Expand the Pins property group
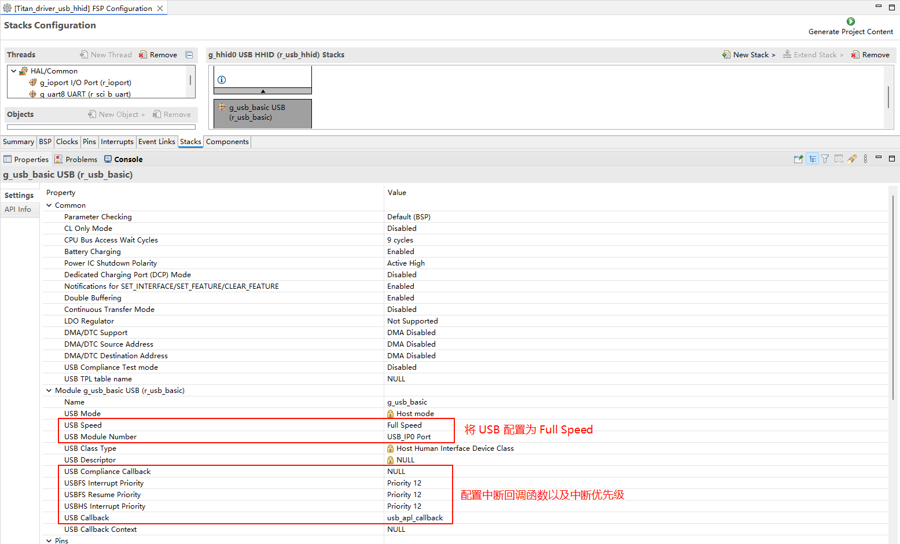Screen dimensions: 900x544 click(49, 541)
